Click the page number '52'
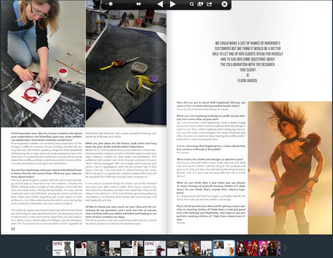This screenshot has height=258, width=333. pyautogui.click(x=13, y=229)
